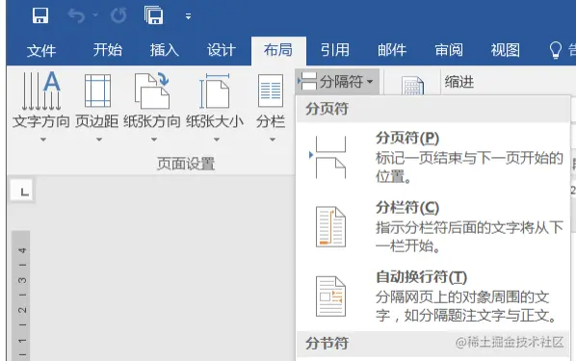Click the 分栏符 column break icon
Screen dimensions: 576x361
330,227
